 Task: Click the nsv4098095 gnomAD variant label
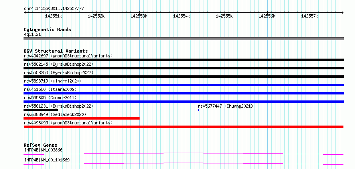tap(68, 123)
